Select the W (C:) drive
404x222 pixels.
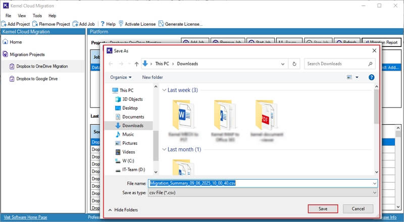click(125, 161)
